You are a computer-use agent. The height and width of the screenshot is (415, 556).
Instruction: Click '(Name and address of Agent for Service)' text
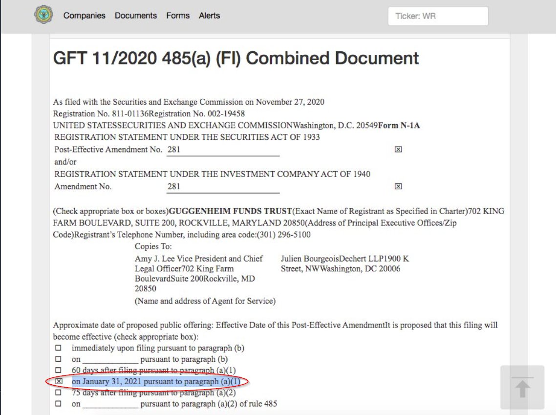click(205, 301)
